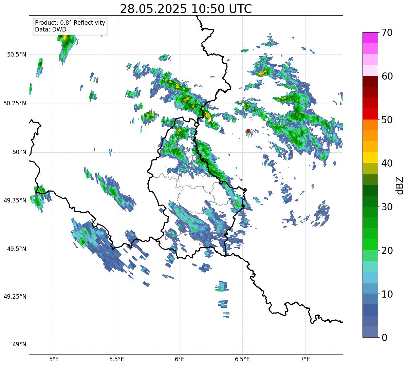This screenshot has height=366, width=408.
Task: Click the 7°E longitude label
Action: coord(305,359)
